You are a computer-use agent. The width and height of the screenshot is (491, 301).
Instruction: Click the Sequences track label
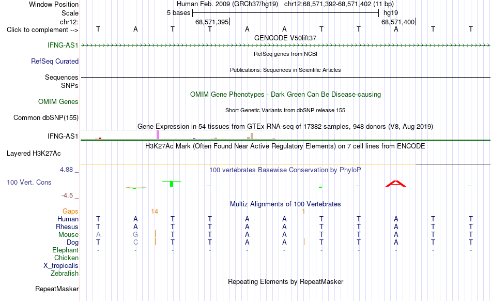pos(62,77)
